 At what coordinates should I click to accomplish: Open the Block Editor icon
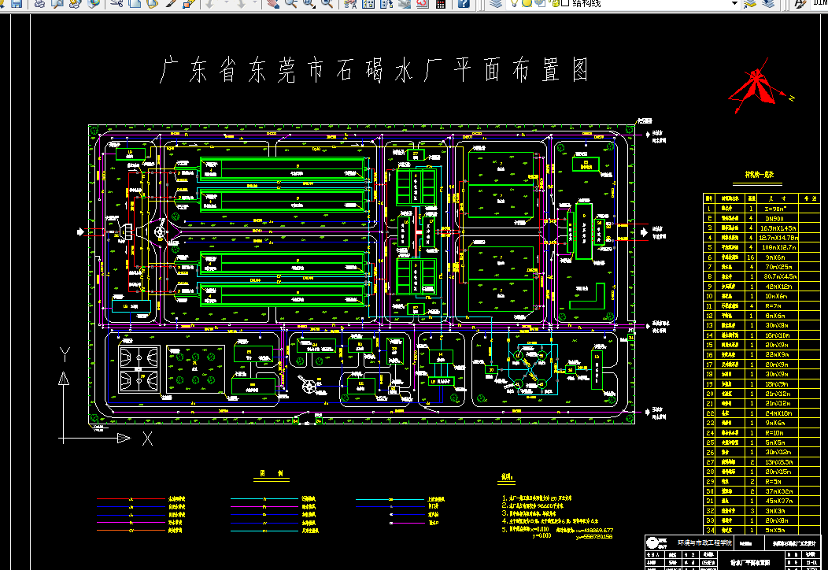pos(189,3)
